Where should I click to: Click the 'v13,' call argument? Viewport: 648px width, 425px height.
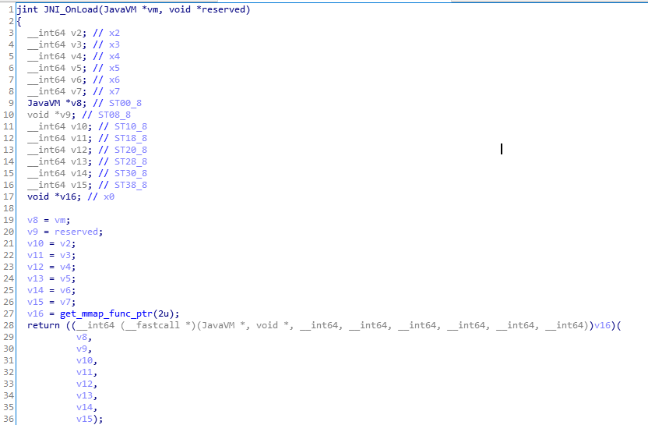(x=86, y=395)
